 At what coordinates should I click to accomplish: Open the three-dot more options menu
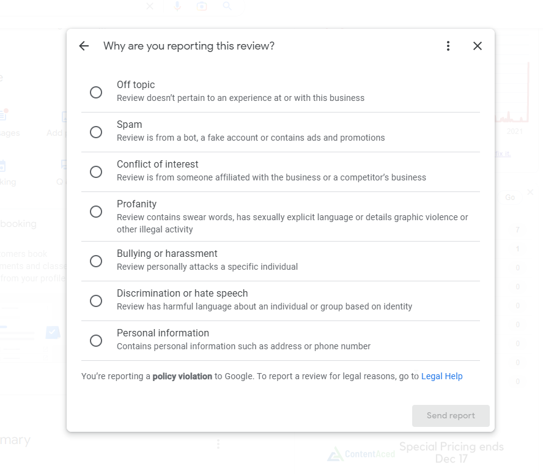(448, 46)
